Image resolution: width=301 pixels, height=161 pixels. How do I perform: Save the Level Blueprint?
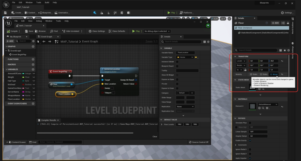point(29,31)
